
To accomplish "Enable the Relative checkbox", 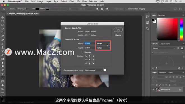I will 82,52.
